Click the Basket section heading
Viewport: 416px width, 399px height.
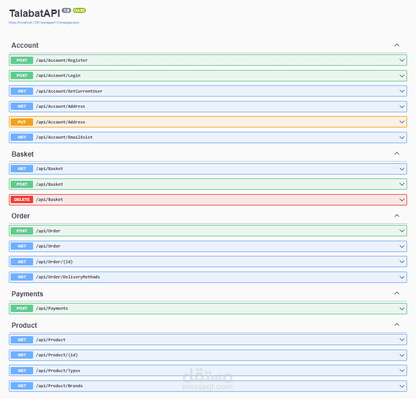point(22,154)
